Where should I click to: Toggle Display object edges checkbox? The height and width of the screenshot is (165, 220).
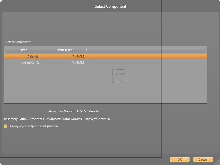coord(6,126)
